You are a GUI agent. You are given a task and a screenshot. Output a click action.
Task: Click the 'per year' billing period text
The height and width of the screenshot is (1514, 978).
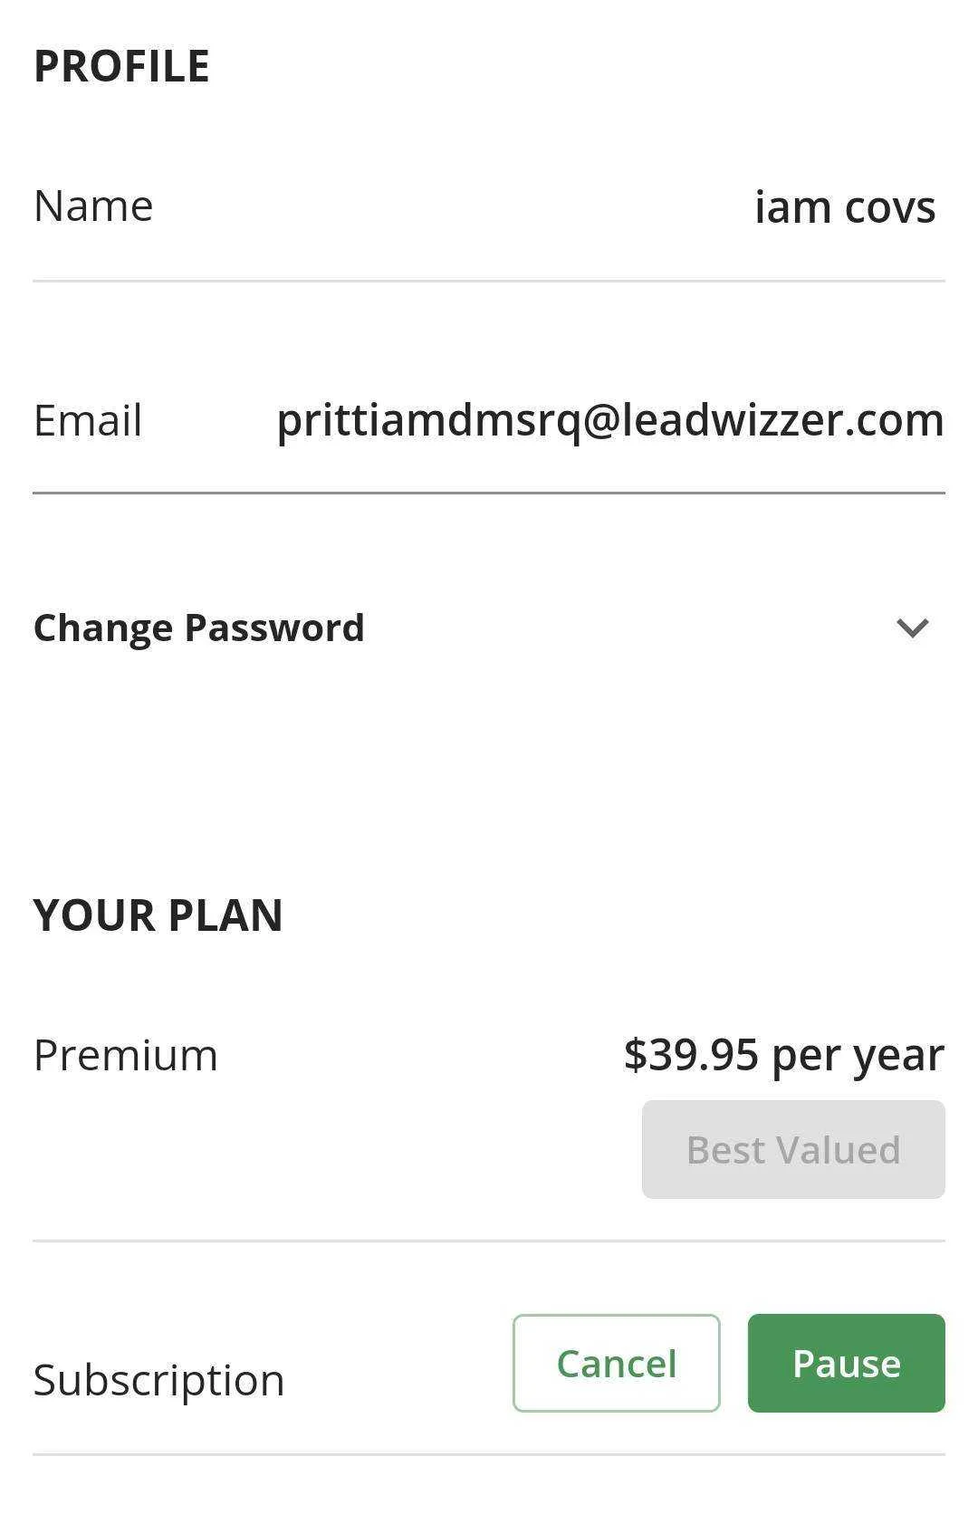(x=858, y=1056)
